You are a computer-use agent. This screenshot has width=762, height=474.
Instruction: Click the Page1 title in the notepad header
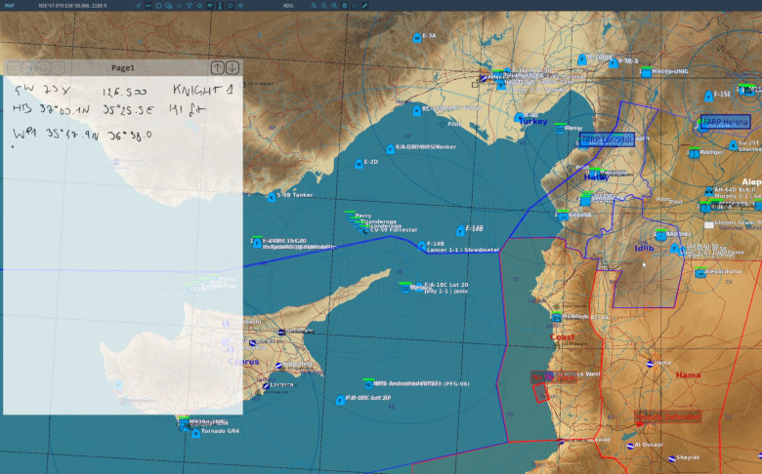coord(123,67)
